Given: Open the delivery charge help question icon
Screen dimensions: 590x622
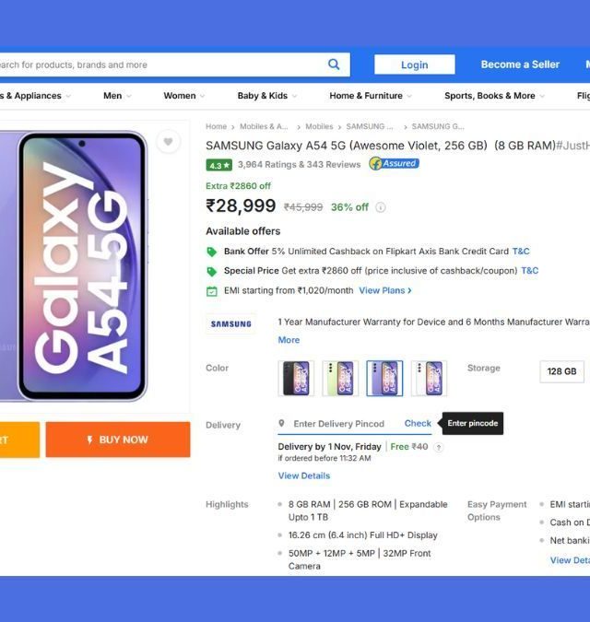Looking at the screenshot, I should point(439,448).
